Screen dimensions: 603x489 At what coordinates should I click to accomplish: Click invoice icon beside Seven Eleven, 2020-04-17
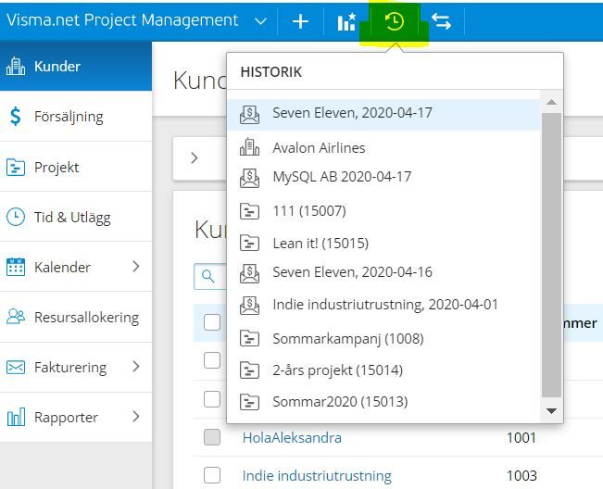click(x=249, y=114)
